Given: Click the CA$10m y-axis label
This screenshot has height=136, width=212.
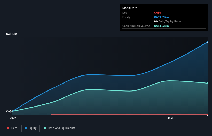Looking at the screenshot, I should pyautogui.click(x=12, y=34).
